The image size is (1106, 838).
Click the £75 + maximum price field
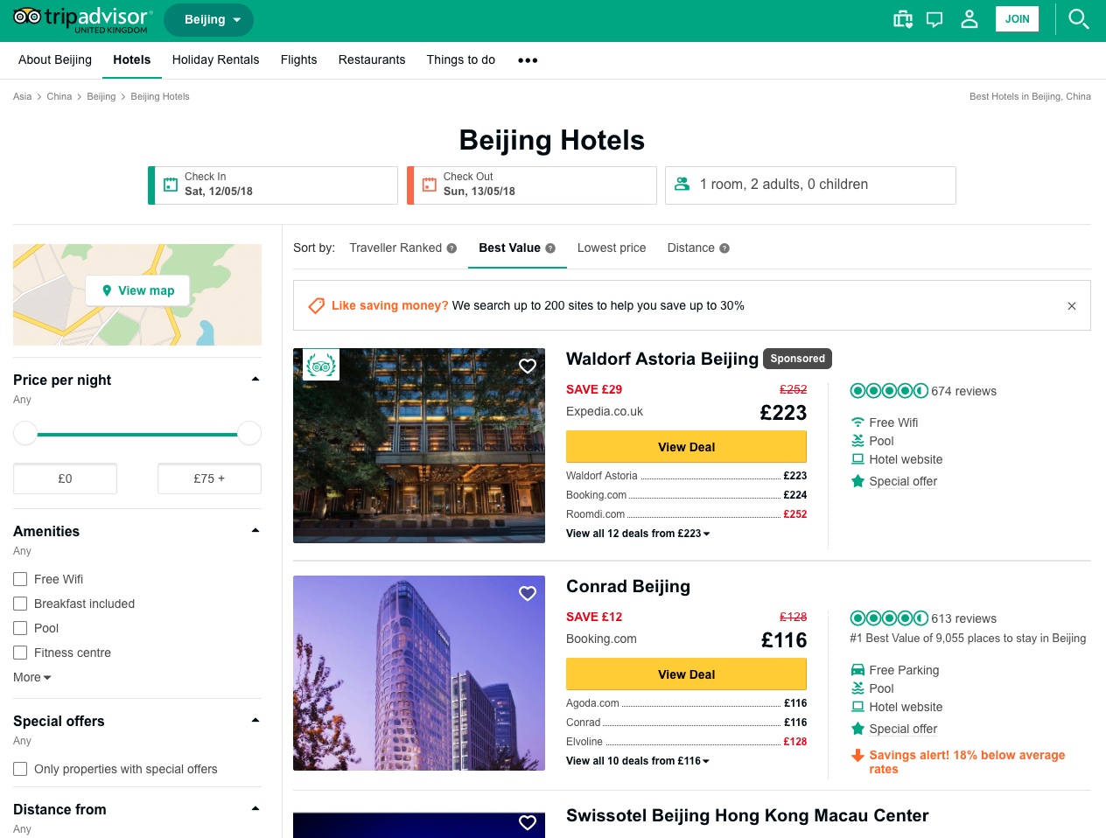pyautogui.click(x=209, y=478)
